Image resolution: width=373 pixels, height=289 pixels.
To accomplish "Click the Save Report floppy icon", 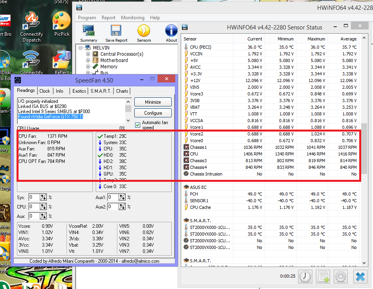I will [x=116, y=31].
